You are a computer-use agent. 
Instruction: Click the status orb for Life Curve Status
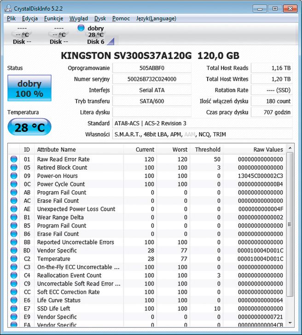(14, 300)
